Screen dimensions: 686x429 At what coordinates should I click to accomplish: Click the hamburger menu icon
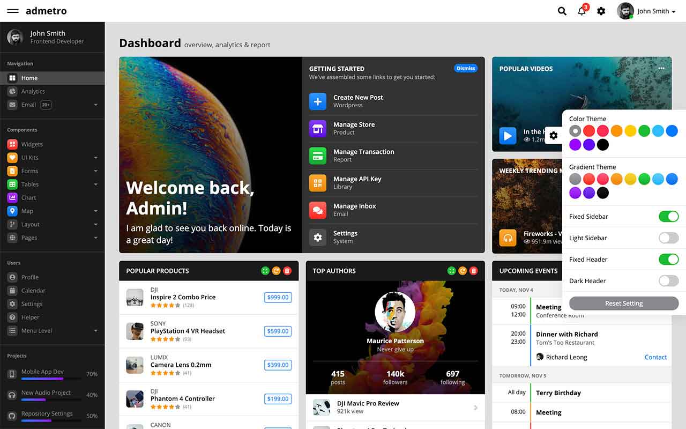coord(13,11)
